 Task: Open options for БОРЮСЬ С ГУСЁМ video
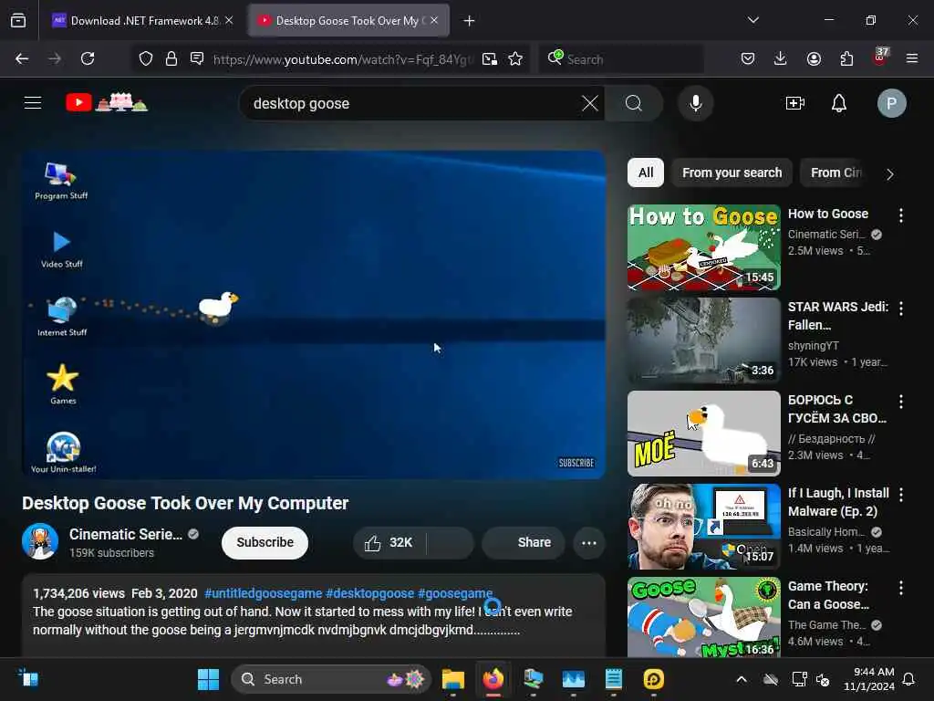900,402
